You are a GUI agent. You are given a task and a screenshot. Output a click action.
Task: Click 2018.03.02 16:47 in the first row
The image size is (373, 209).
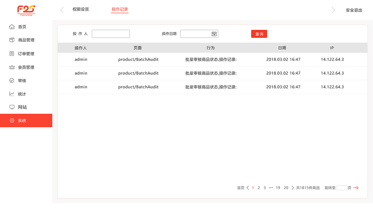(283, 59)
